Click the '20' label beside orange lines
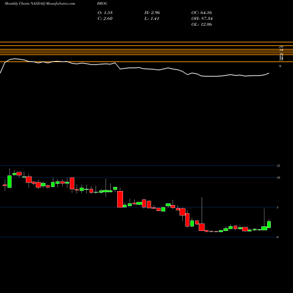The width and height of the screenshot is (293, 293). (x=281, y=47)
